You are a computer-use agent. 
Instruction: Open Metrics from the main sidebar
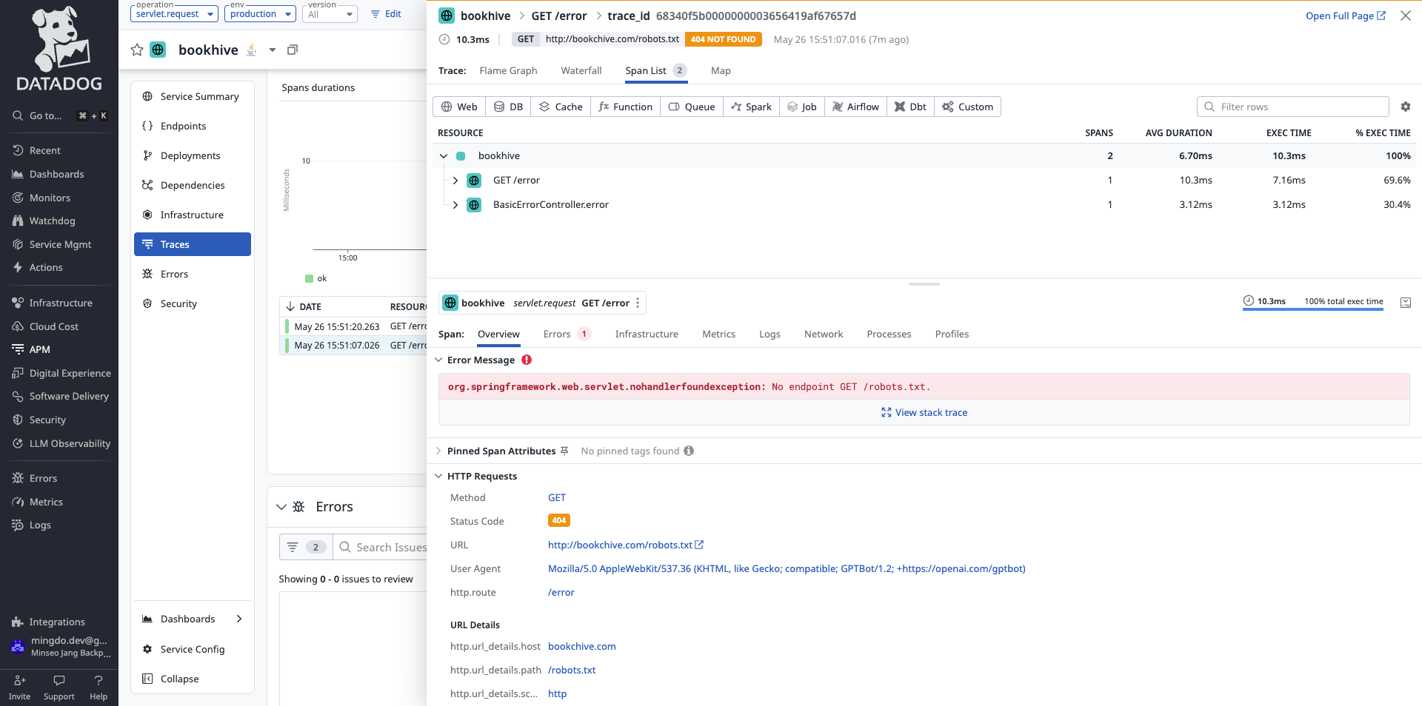[x=46, y=502]
